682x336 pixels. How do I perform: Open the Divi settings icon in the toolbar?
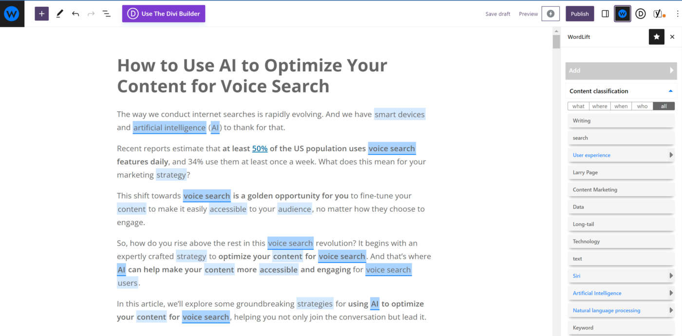pos(641,14)
